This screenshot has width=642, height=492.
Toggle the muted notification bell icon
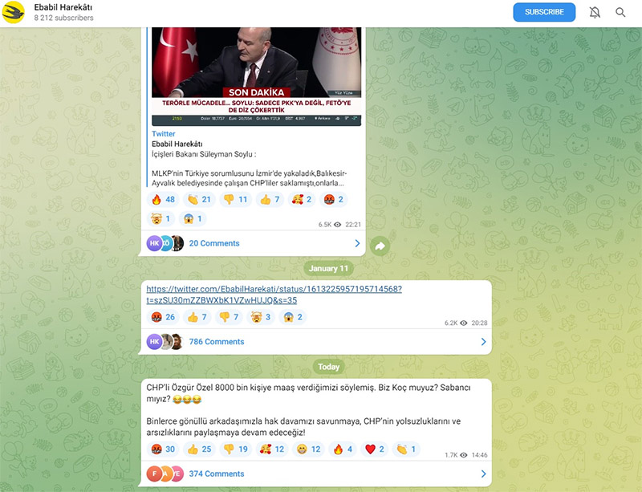595,12
